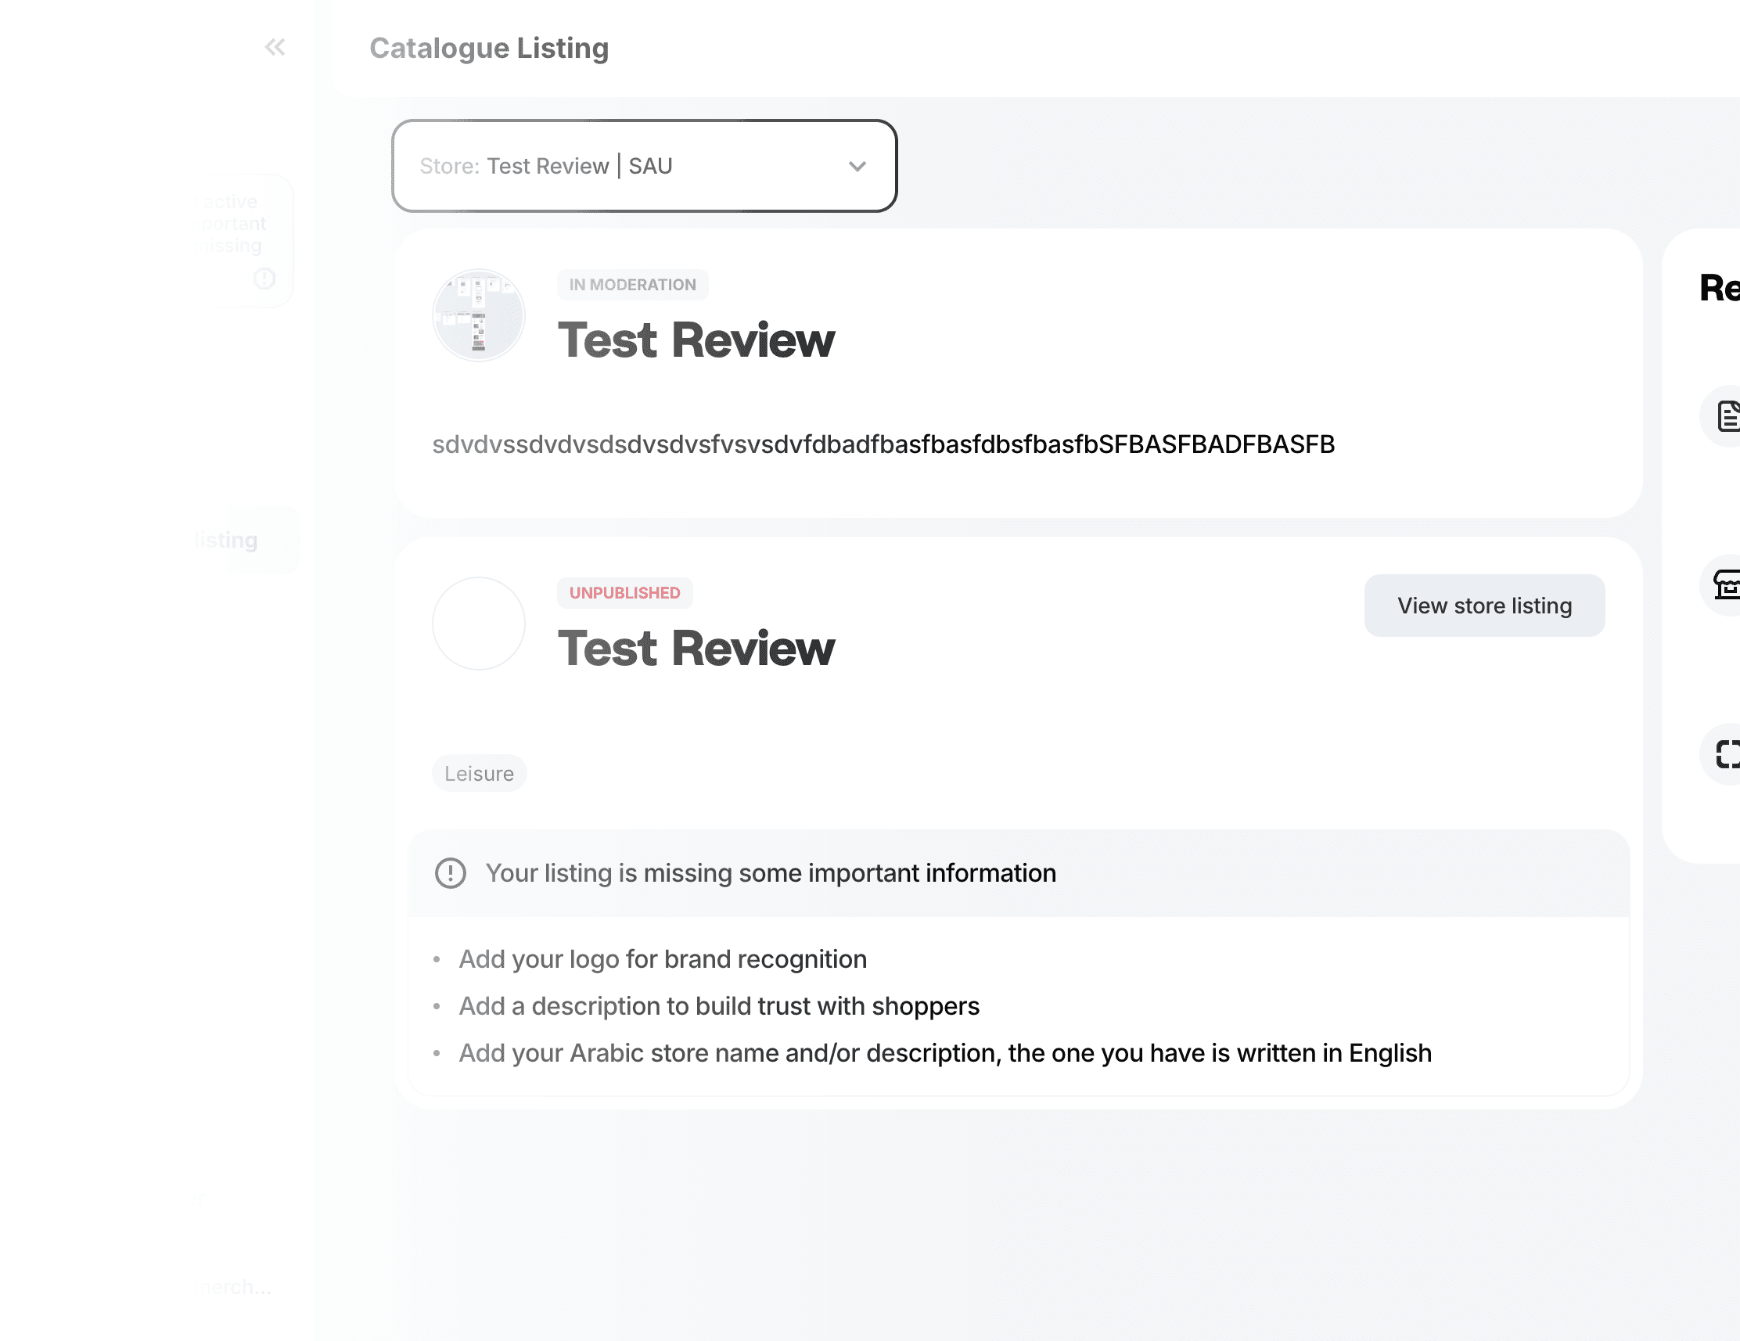
Task: Click the faded alert icon in sidebar card
Action: pos(264,278)
